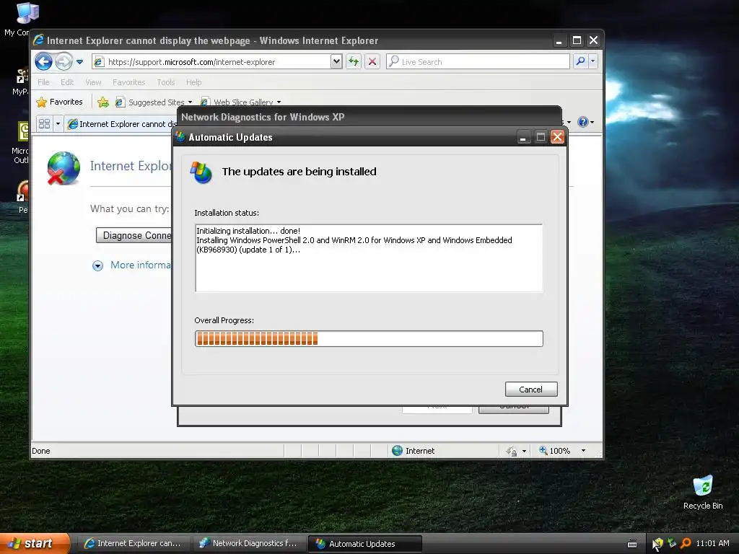Click inside the Live Search box
This screenshot has width=739, height=554.
click(x=478, y=62)
